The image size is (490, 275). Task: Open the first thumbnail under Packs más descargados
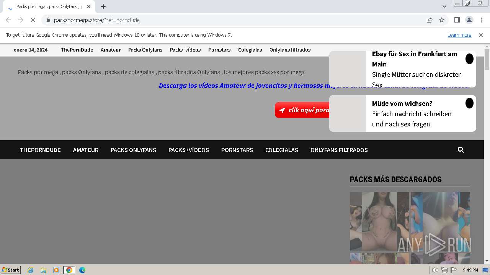coord(379,222)
